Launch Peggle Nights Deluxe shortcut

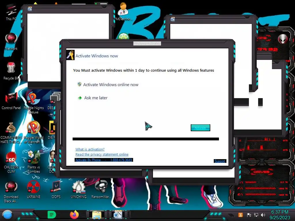click(x=33, y=103)
